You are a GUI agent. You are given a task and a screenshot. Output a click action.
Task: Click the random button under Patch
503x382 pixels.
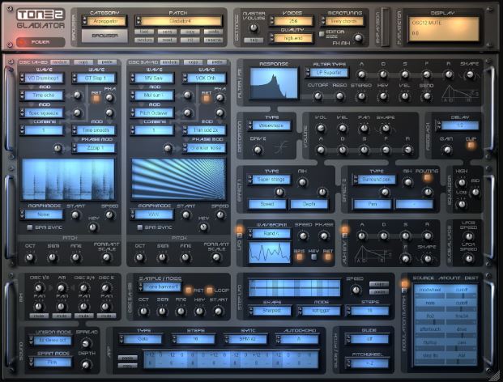pyautogui.click(x=144, y=40)
